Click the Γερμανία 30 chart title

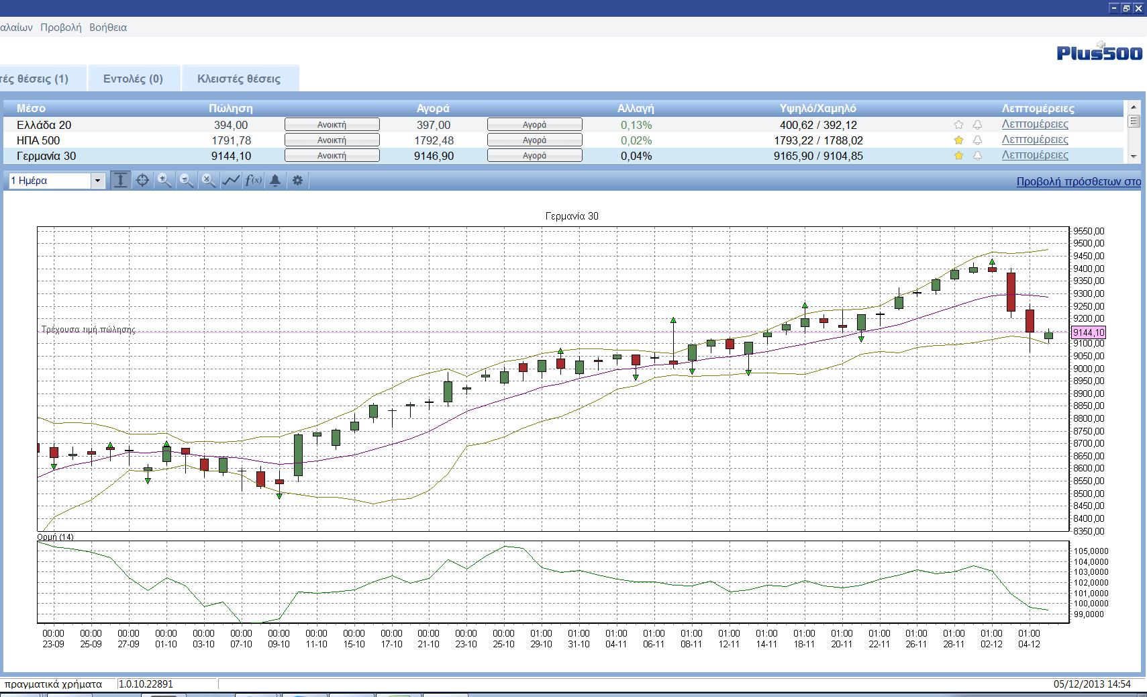[x=572, y=216]
